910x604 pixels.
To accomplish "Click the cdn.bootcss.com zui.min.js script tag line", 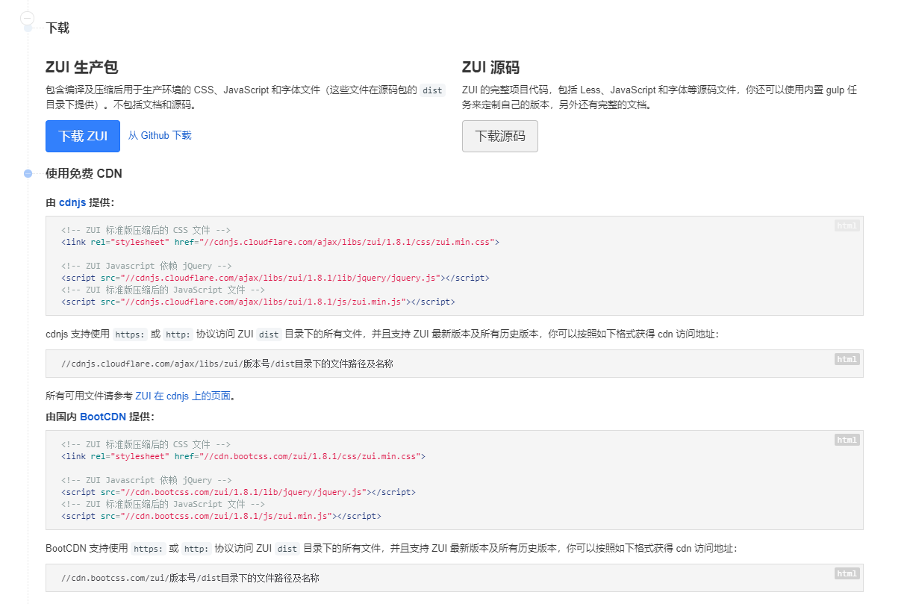I will pyautogui.click(x=221, y=516).
